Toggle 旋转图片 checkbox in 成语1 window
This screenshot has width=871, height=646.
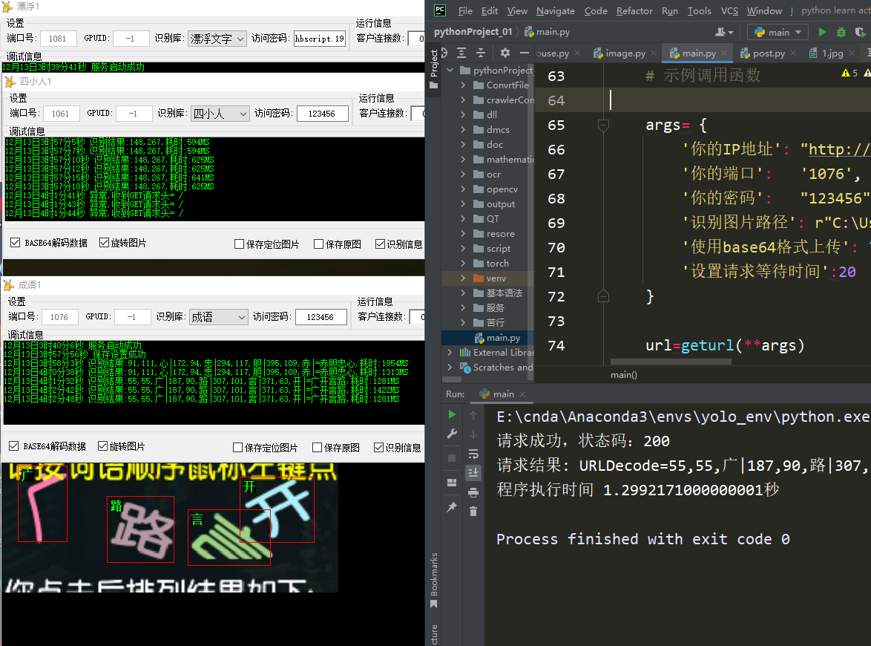pos(103,446)
